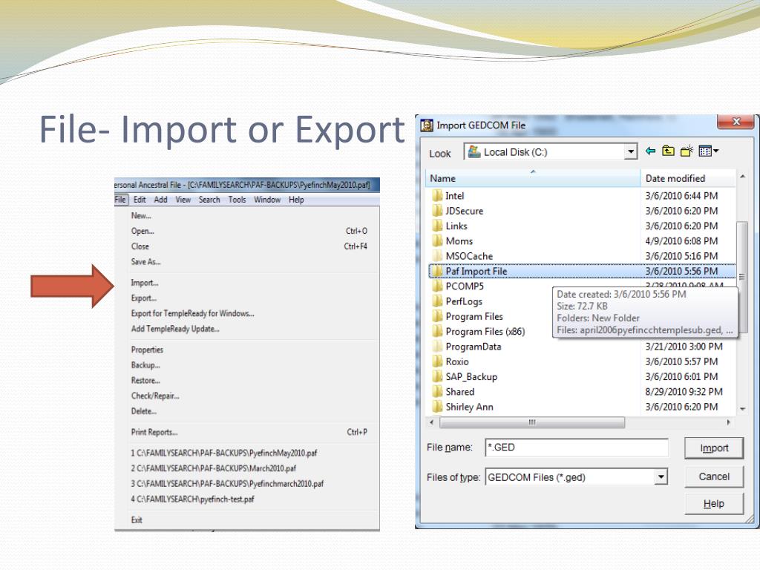Select Open... in the File menu

(142, 232)
